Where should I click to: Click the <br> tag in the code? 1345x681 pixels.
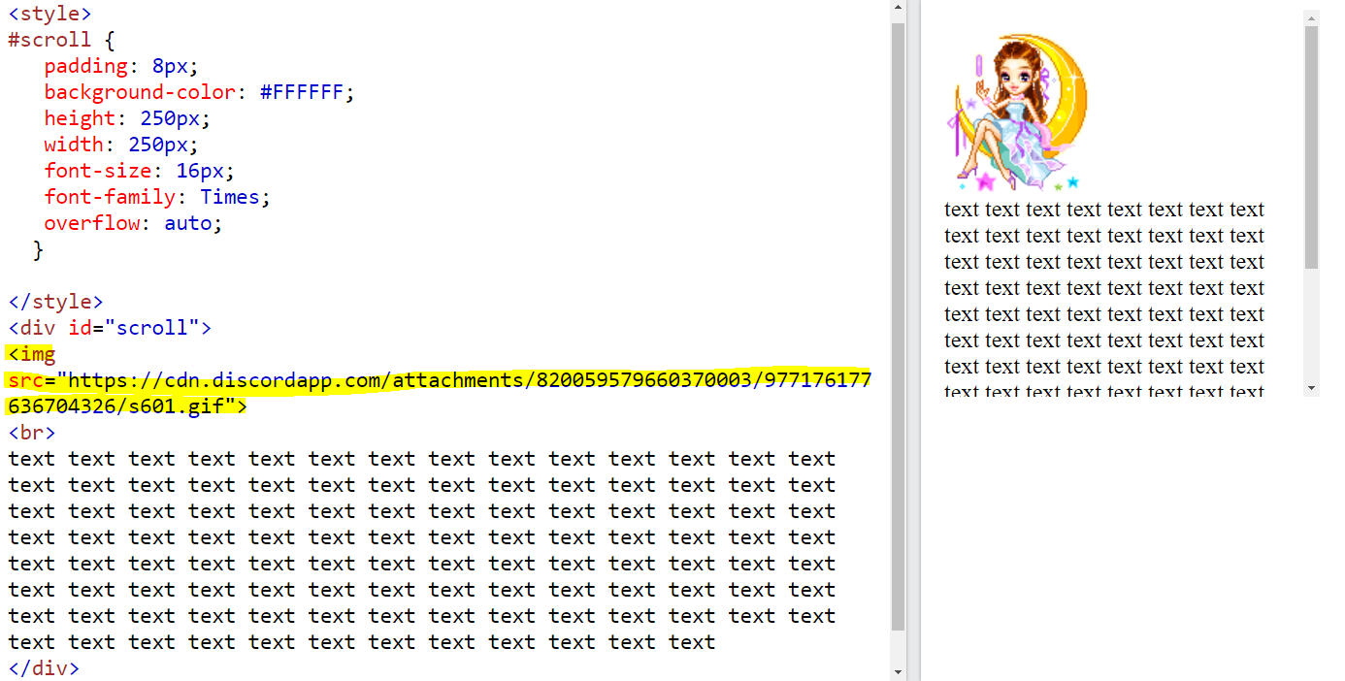click(x=32, y=433)
